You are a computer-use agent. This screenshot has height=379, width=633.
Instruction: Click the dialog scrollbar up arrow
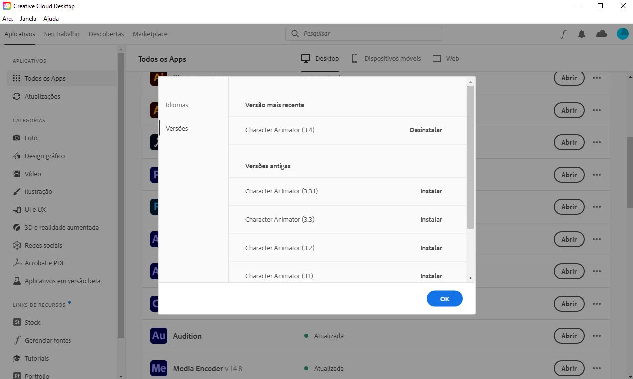pyautogui.click(x=470, y=81)
